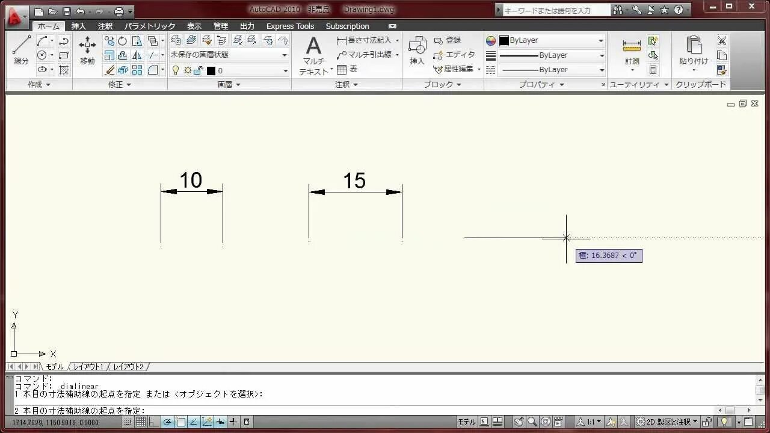
Task: Choose the Rectangle tool
Action: [64, 55]
